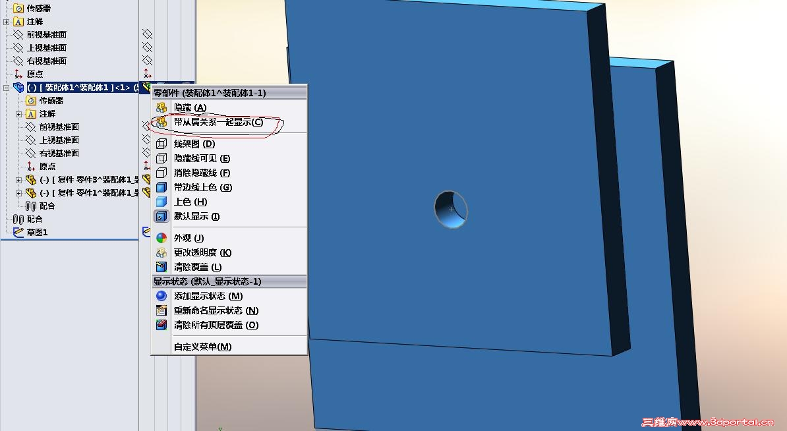Select the top-level 前视基准面 plane

point(40,35)
